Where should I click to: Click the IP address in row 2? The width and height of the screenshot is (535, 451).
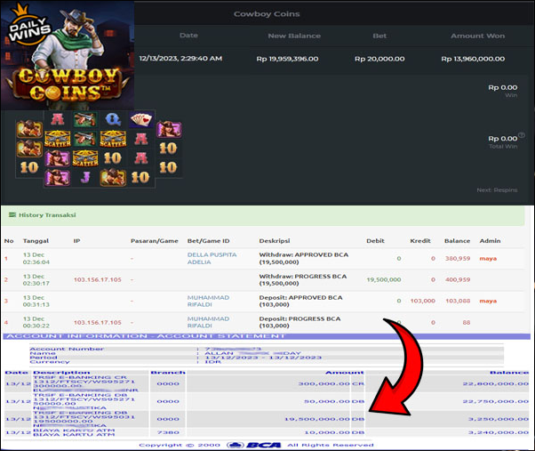click(x=98, y=279)
